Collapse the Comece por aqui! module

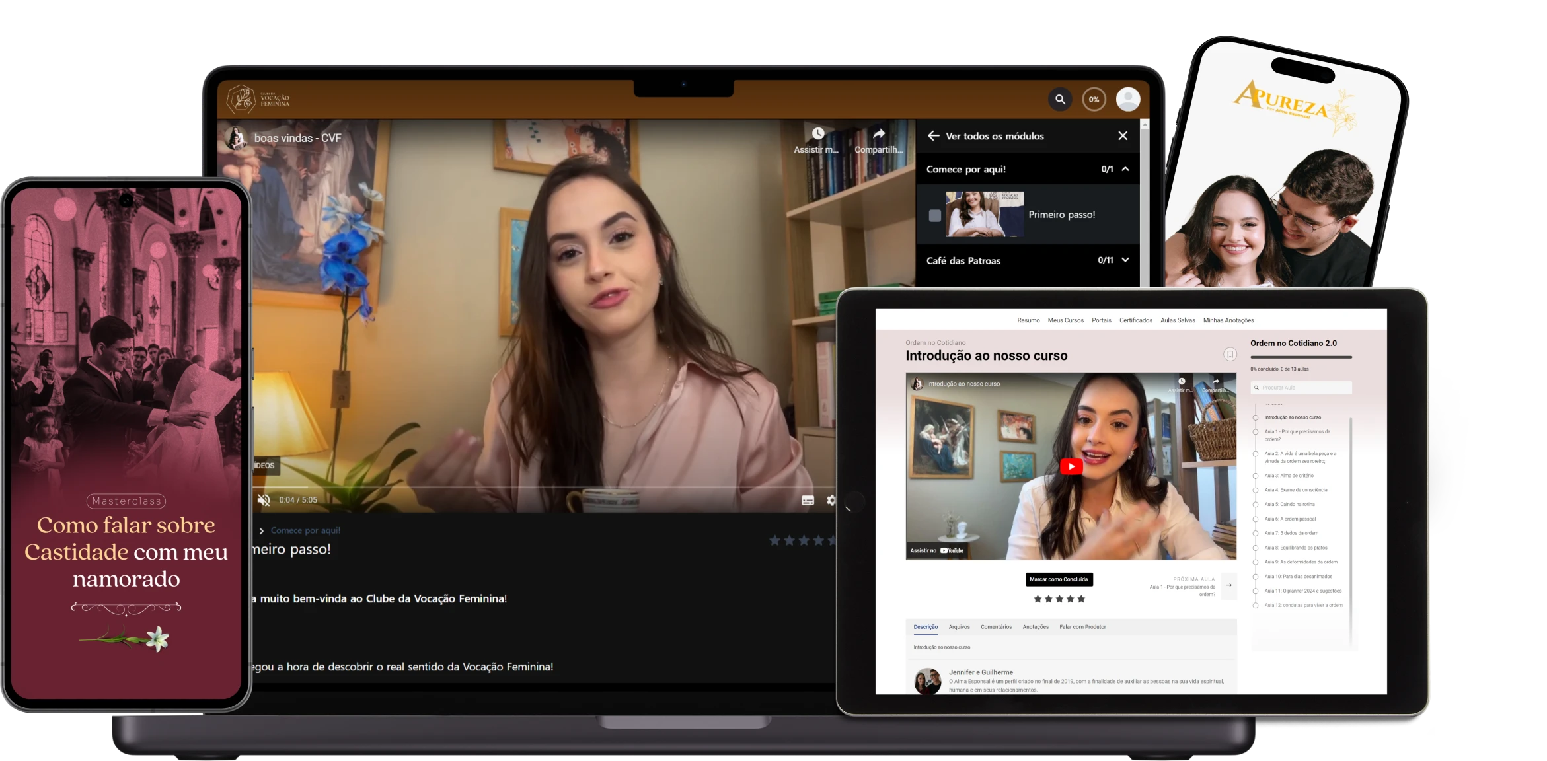pyautogui.click(x=1125, y=169)
